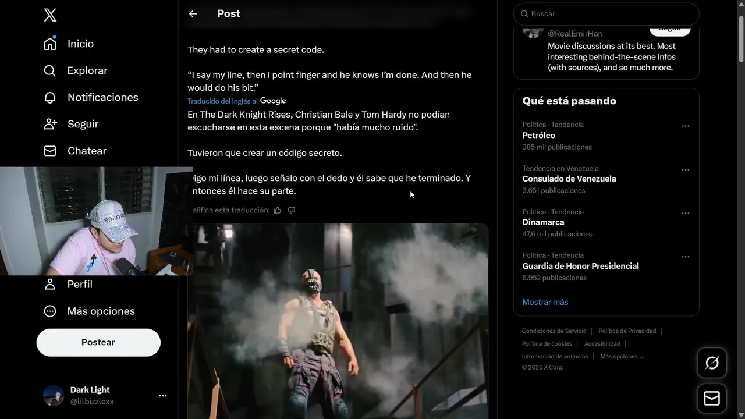The width and height of the screenshot is (745, 419).
Task: Open account menu dots beside Dark Light
Action: coord(163,396)
